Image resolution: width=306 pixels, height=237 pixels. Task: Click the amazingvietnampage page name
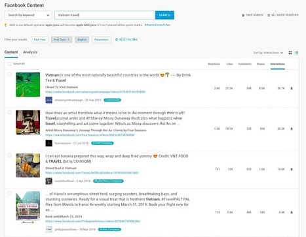coord(69,100)
